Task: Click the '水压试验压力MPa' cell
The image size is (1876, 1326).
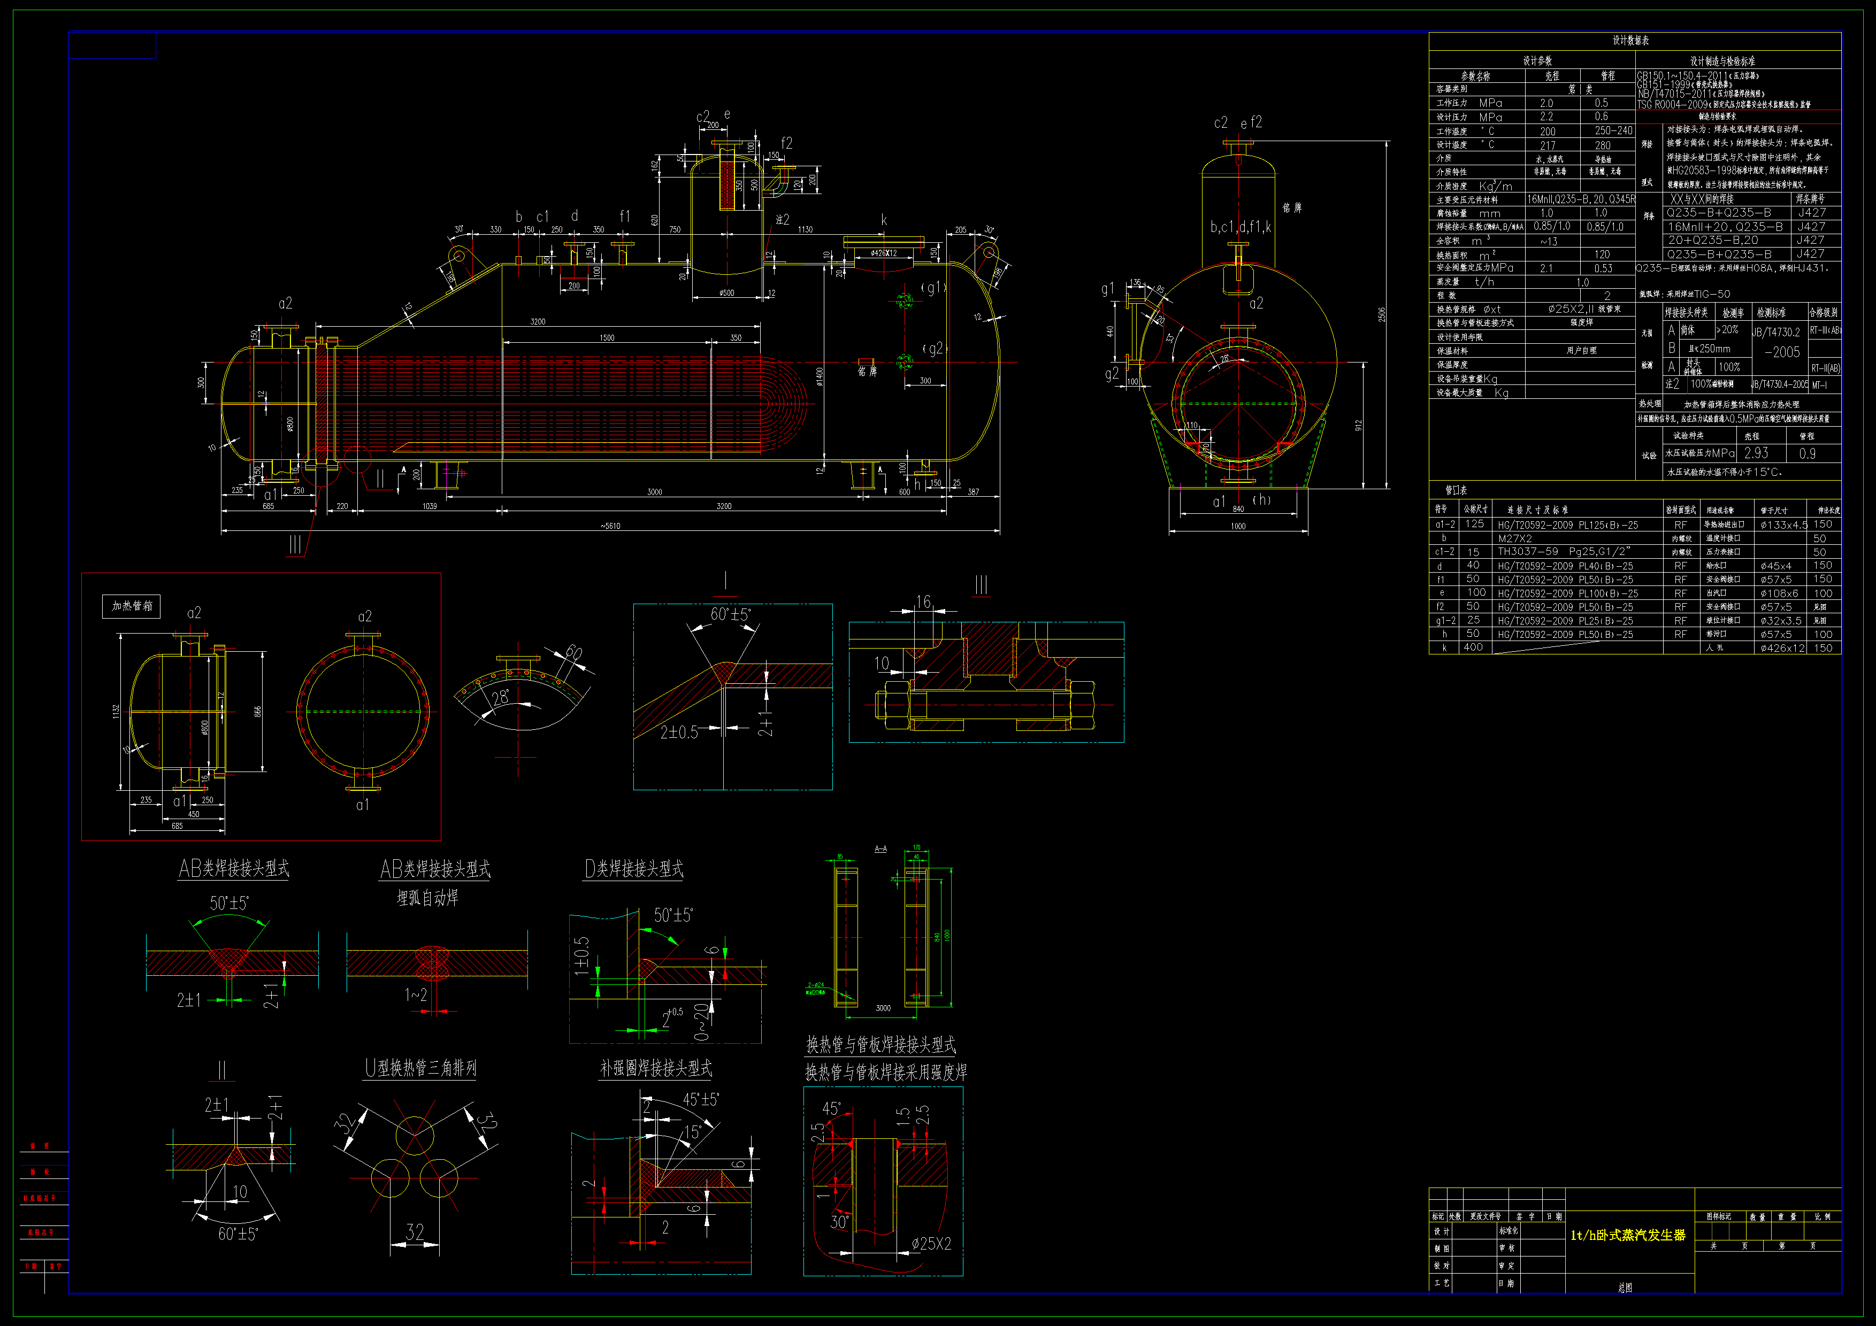Action: tap(1701, 453)
